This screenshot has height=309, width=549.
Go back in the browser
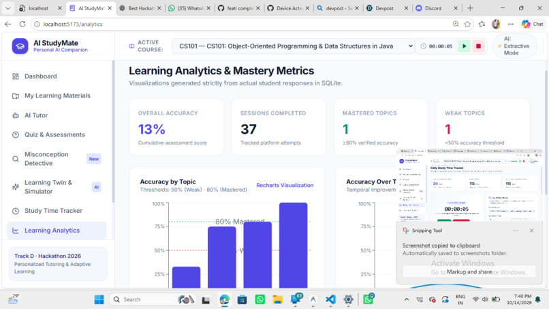click(8, 24)
